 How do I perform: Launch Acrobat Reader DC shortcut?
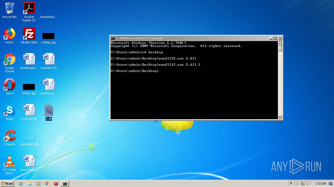point(29,12)
